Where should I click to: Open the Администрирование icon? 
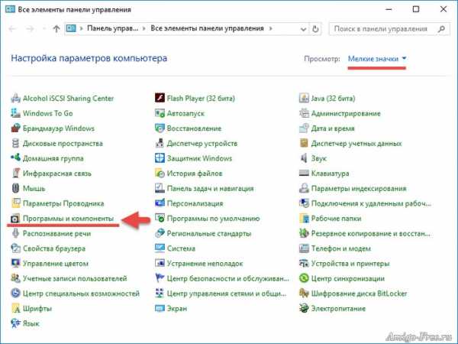[x=304, y=113]
